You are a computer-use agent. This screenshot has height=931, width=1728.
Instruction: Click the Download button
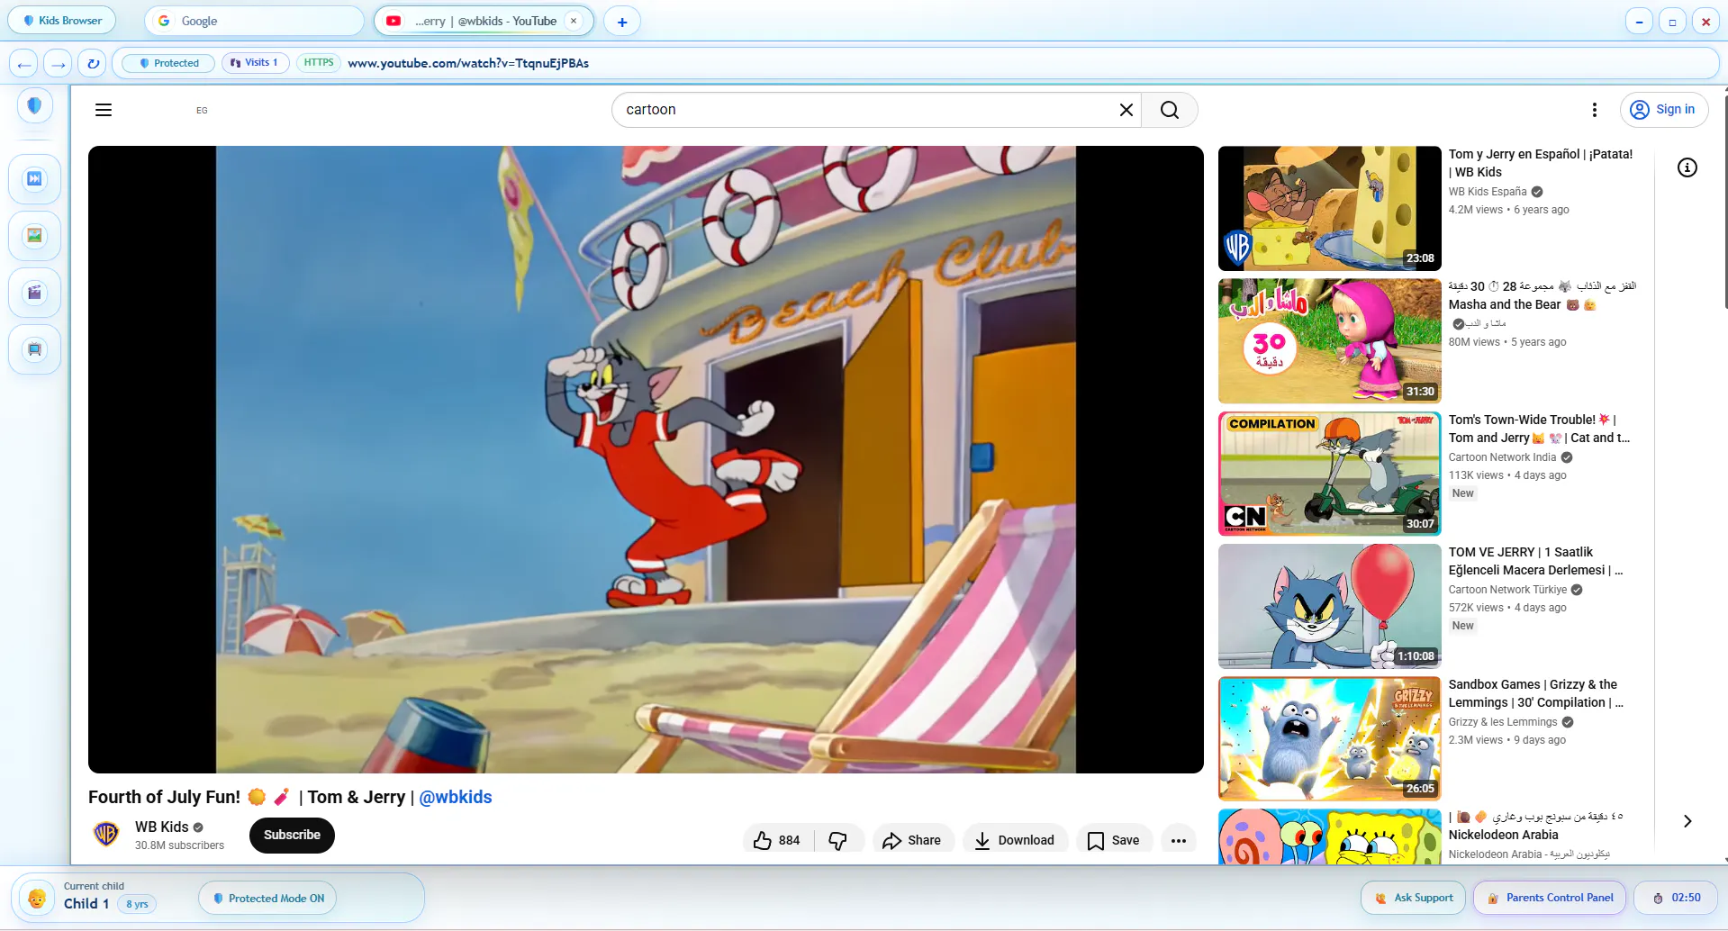coord(1015,840)
